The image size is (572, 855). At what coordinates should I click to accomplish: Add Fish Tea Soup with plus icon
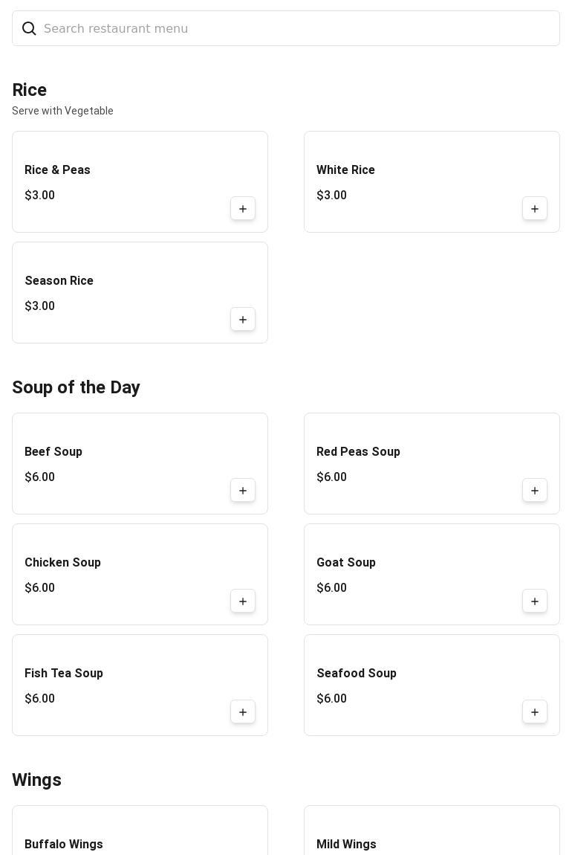pyautogui.click(x=243, y=712)
